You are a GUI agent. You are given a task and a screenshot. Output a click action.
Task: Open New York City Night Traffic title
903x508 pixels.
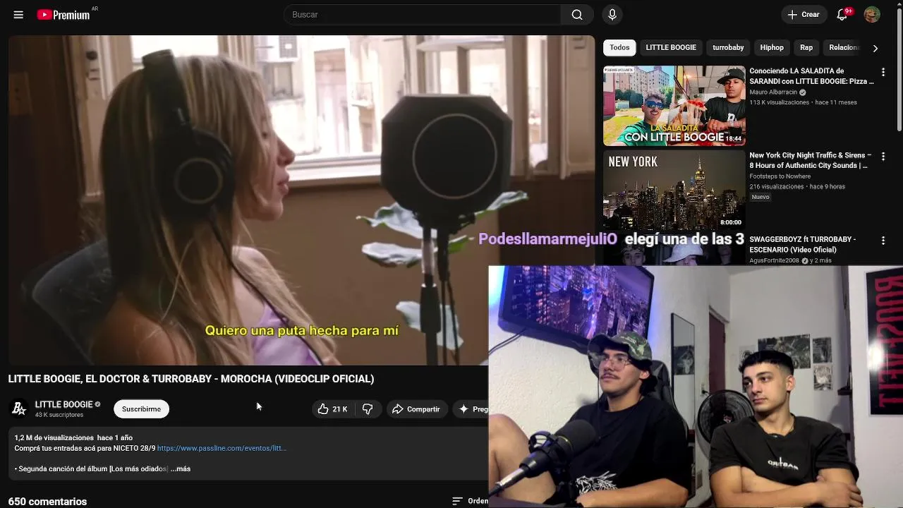pyautogui.click(x=810, y=160)
